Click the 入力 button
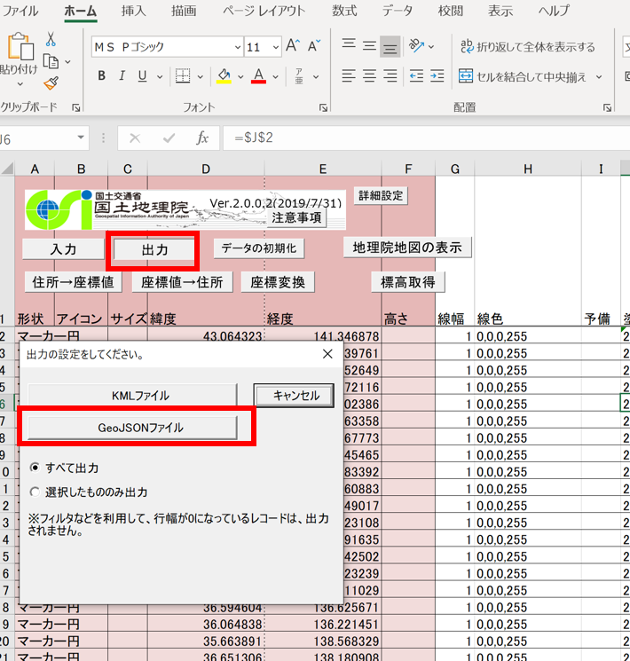Viewport: 630px width, 661px height. pos(63,248)
